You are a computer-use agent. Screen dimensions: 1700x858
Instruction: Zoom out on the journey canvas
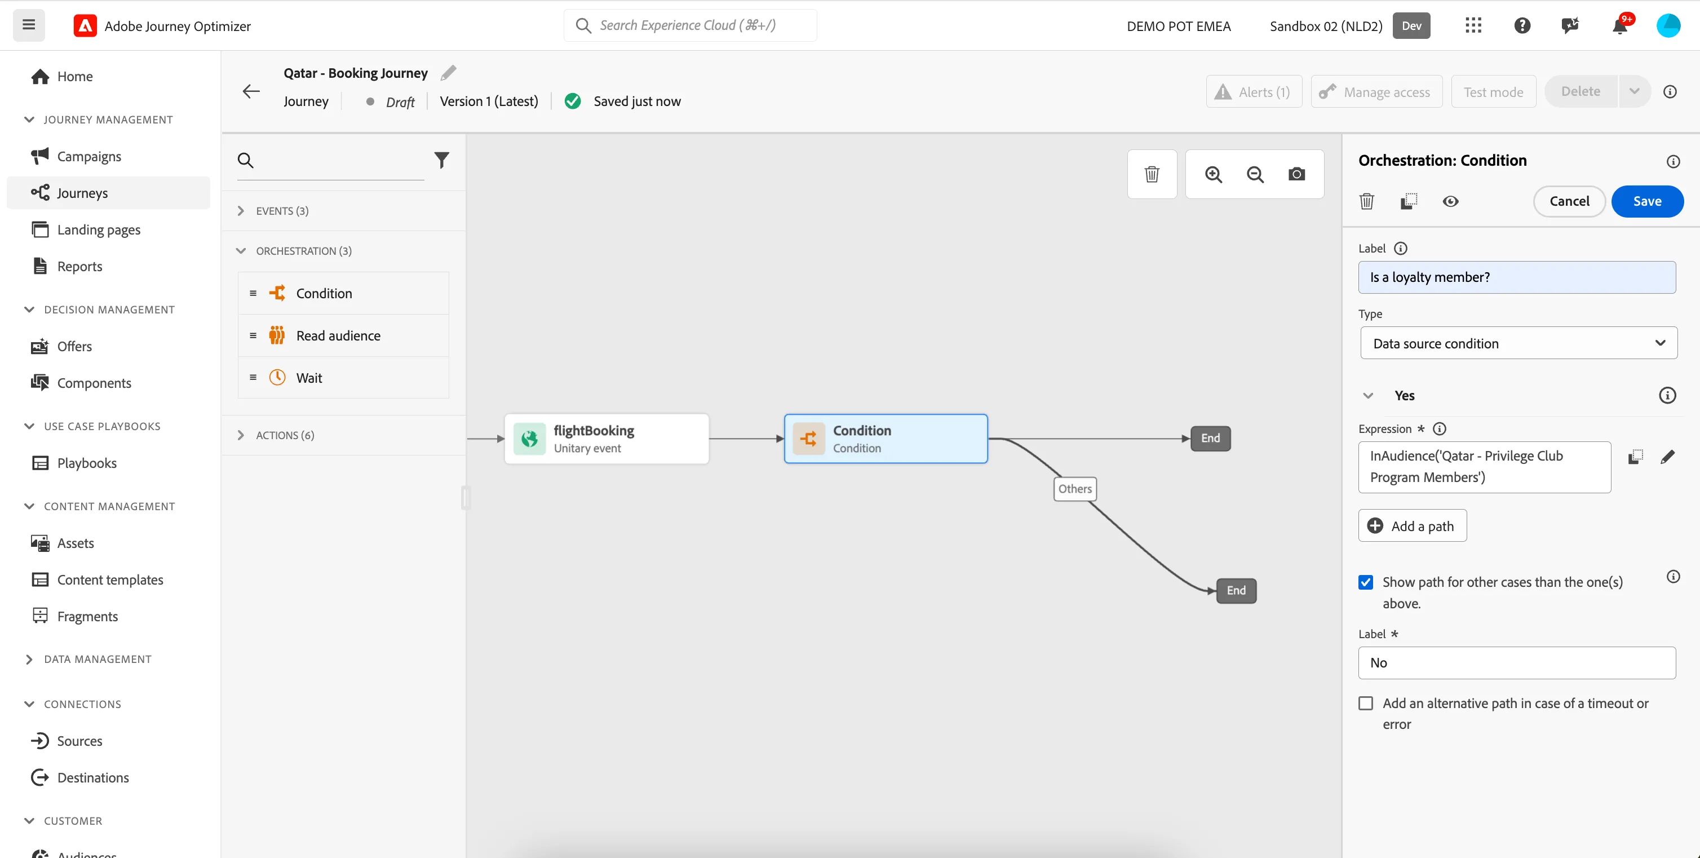pos(1255,174)
